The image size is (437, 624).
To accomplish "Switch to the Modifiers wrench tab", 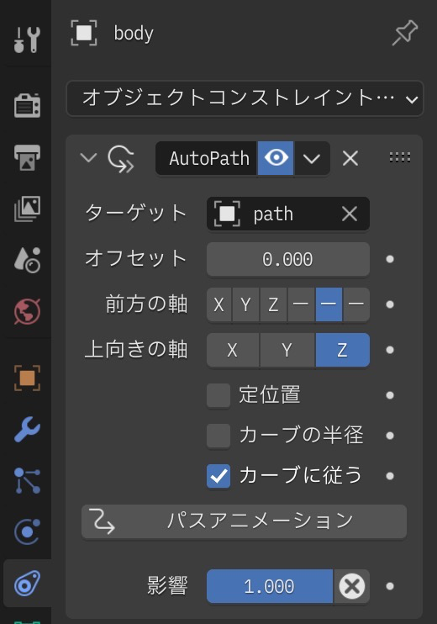I will [27, 429].
